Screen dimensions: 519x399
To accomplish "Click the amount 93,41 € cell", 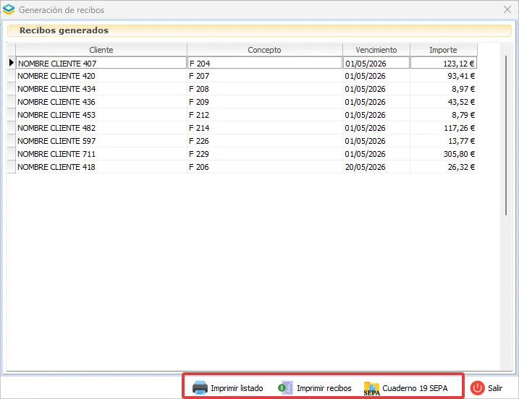I will click(444, 76).
